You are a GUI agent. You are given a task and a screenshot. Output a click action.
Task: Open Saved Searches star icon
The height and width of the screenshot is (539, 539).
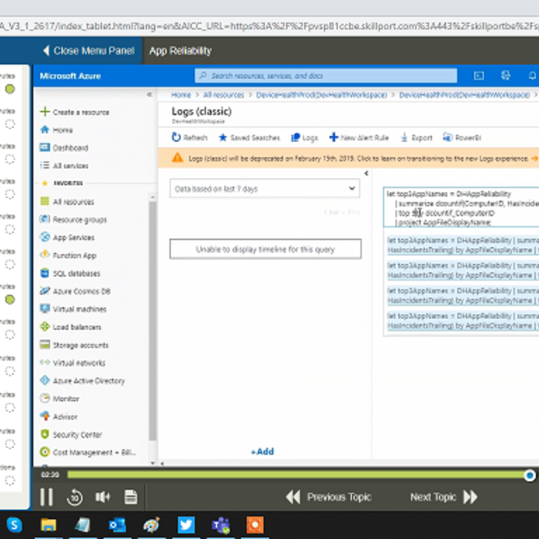[223, 137]
